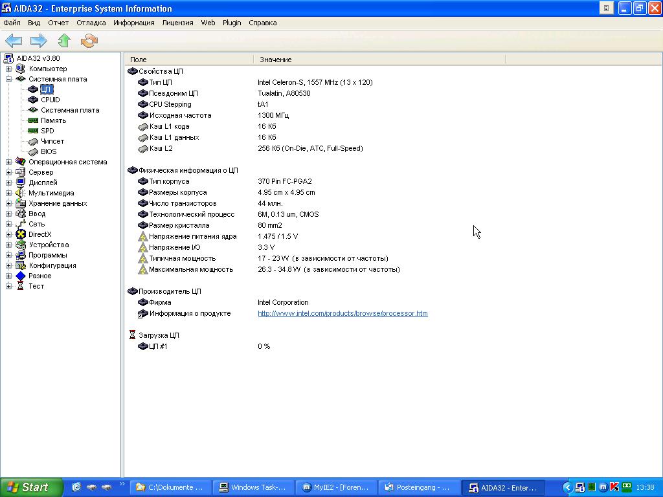Click the Конфигурация icon in the tree
The image size is (663, 497).
pos(20,265)
